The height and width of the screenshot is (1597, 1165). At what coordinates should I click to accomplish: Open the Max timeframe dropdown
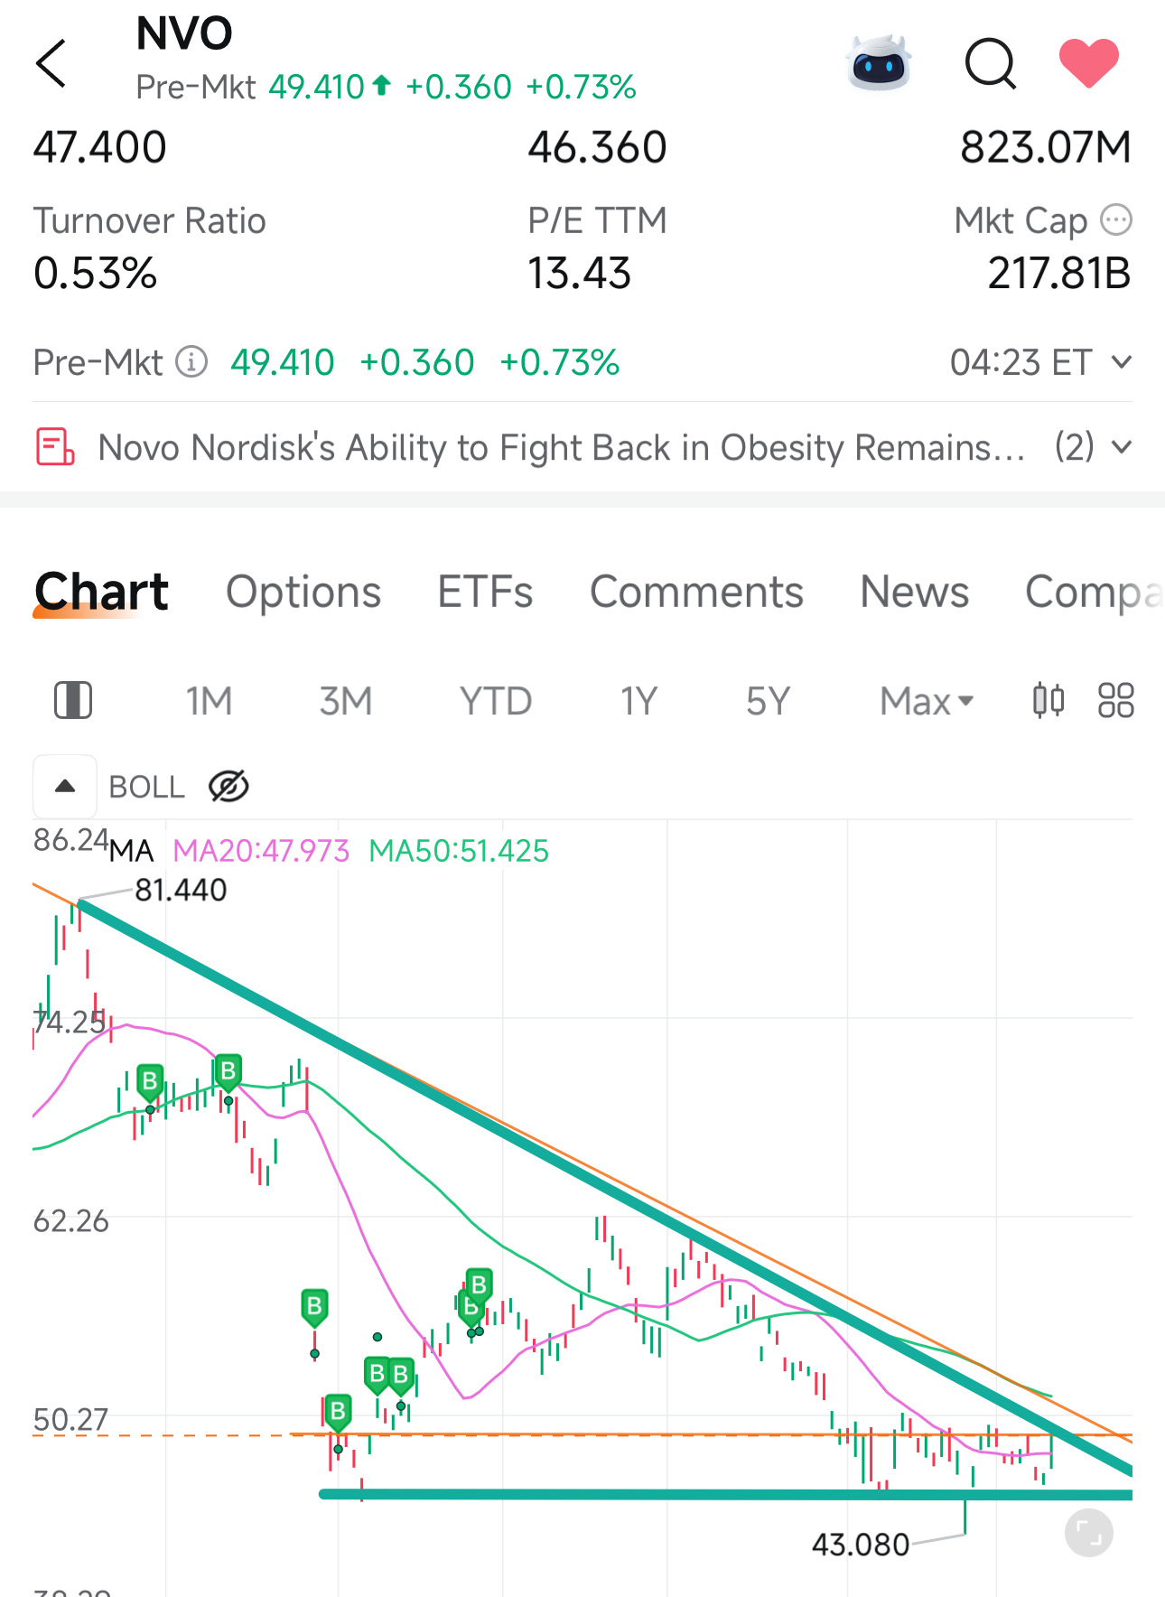click(x=927, y=701)
